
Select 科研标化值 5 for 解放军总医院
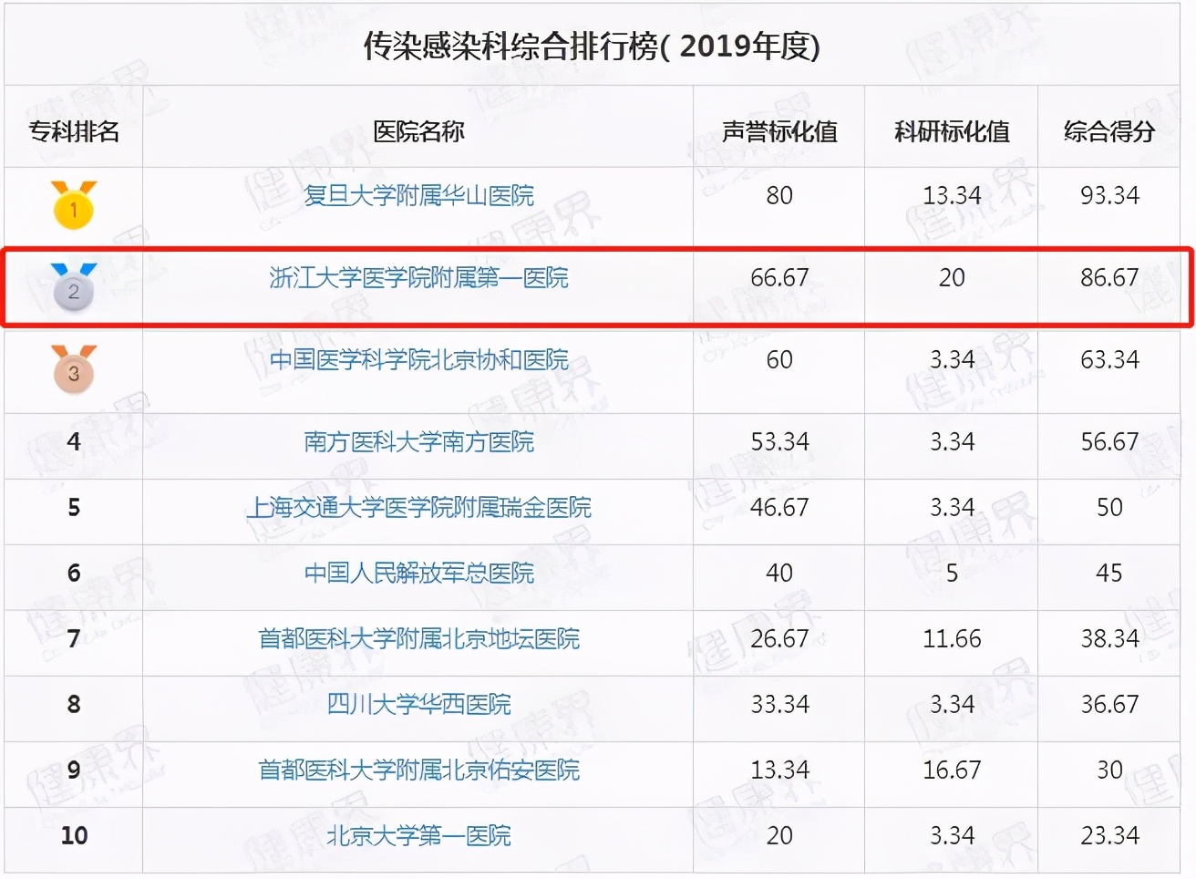[x=952, y=573]
